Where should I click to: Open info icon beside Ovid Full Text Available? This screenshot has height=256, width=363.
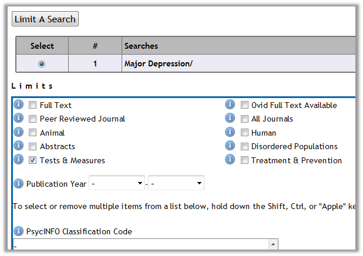(x=230, y=105)
